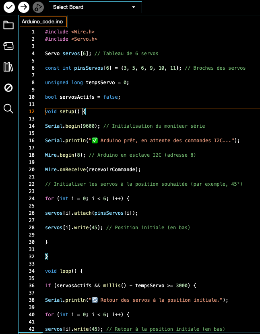Select the Arduino_code.ino tab
This screenshot has height=334, width=260.
pos(43,22)
